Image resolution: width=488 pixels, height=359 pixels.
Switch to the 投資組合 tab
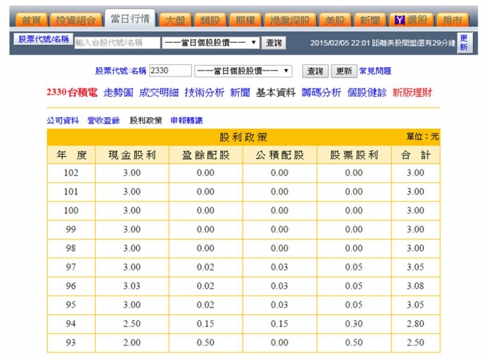tap(76, 20)
